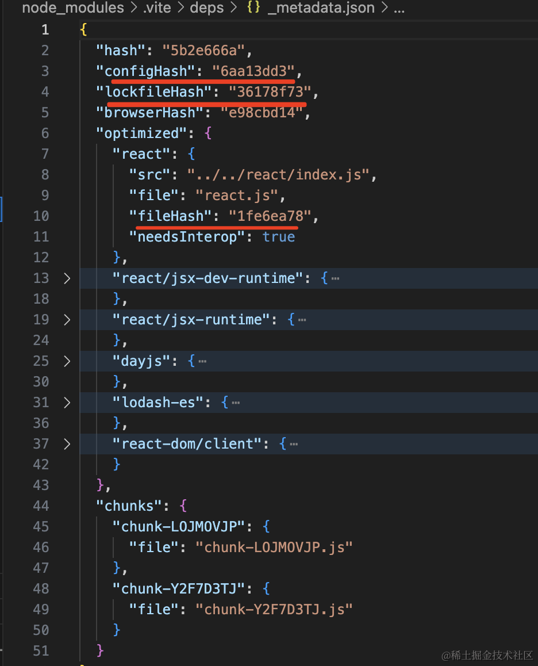The width and height of the screenshot is (538, 666).
Task: Click the "react" key on line 7
Action: tap(142, 154)
